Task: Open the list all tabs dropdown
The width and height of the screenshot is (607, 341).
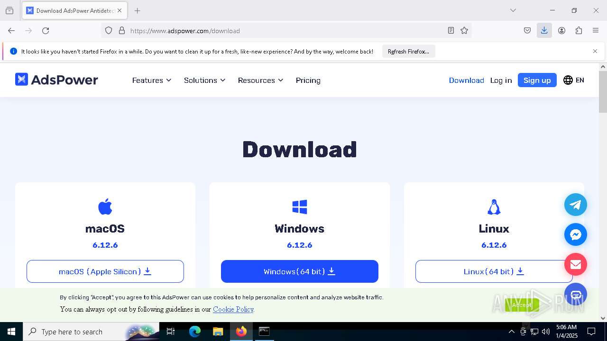Action: pyautogui.click(x=513, y=10)
